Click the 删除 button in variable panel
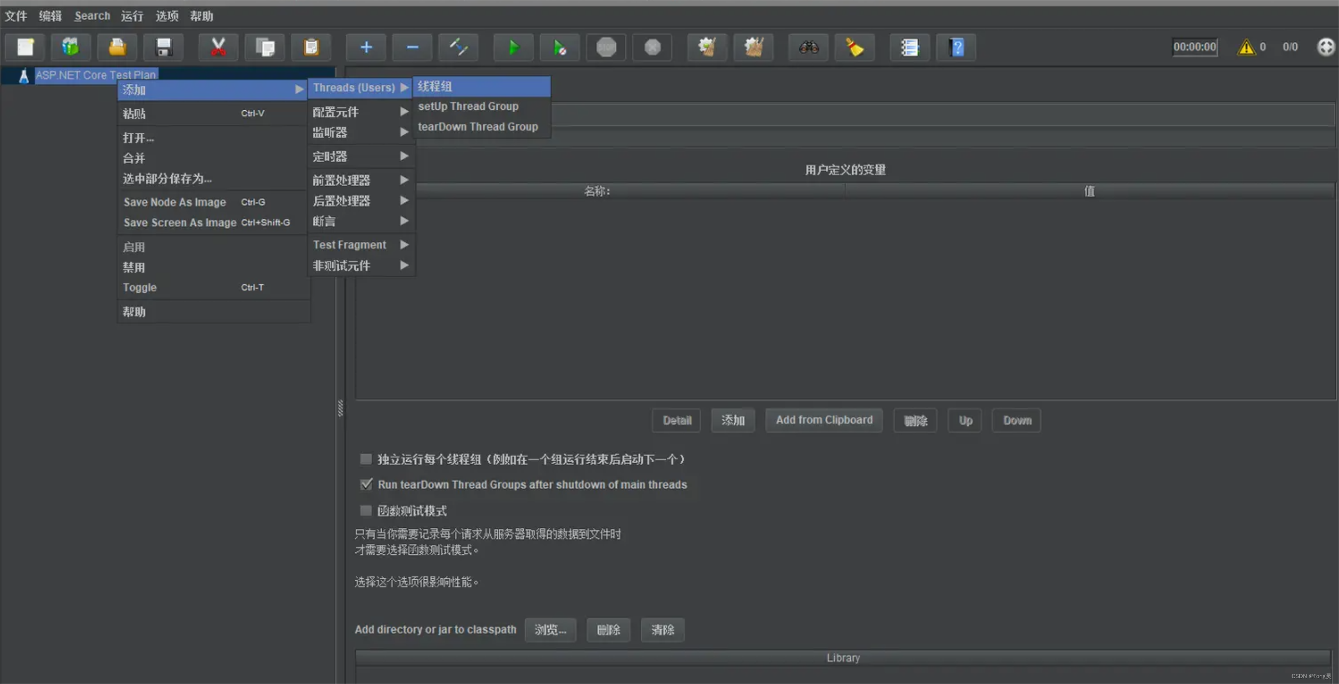This screenshot has width=1339, height=684. [916, 420]
